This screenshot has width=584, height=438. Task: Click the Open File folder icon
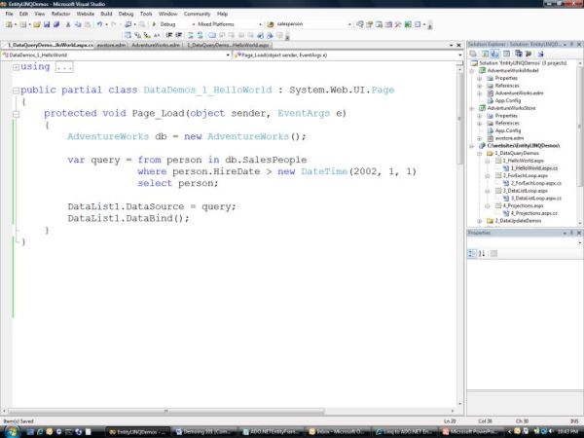[37, 24]
